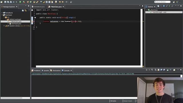
Task: Click Remove All Terminated Launches in Console
Action: [x=152, y=70]
